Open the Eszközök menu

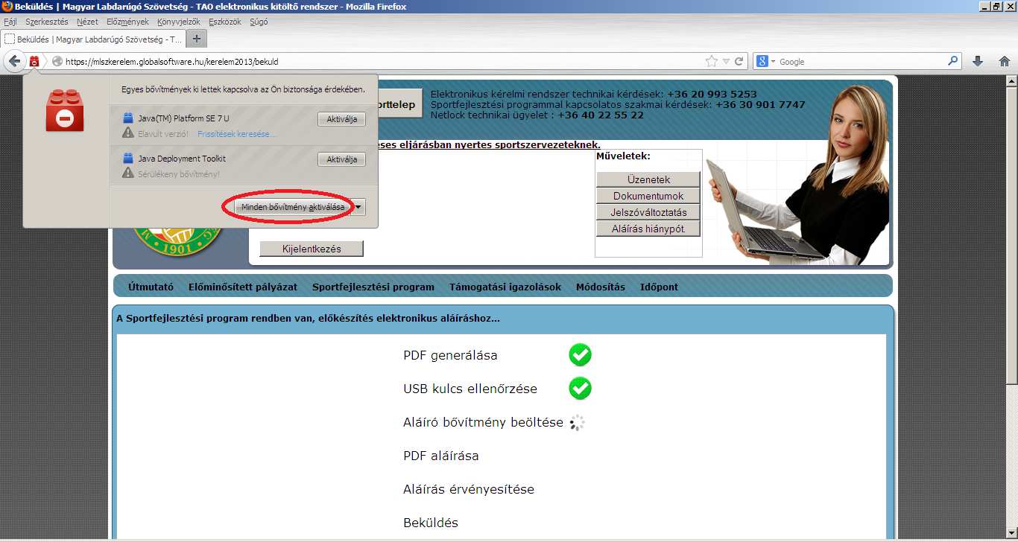pos(225,22)
